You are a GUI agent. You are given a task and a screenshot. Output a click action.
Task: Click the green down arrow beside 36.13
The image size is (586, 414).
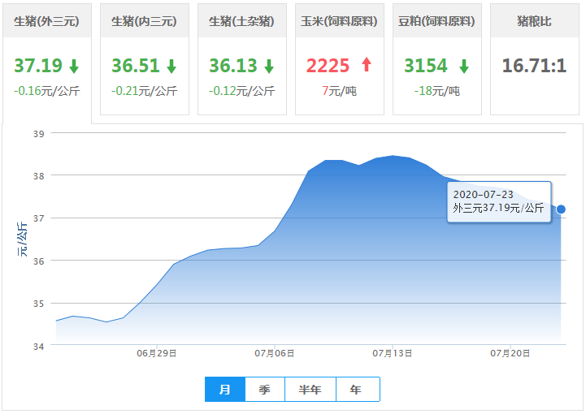[269, 66]
